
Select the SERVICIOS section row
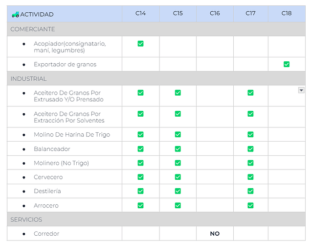(x=26, y=220)
